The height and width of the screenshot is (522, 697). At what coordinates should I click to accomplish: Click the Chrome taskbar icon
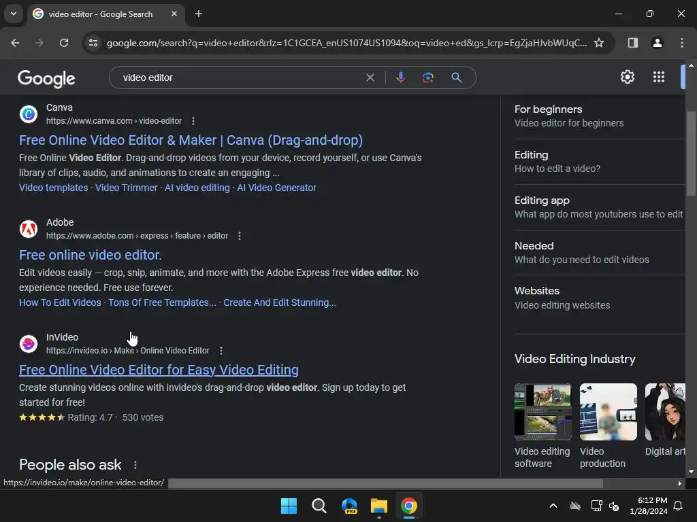coord(409,506)
